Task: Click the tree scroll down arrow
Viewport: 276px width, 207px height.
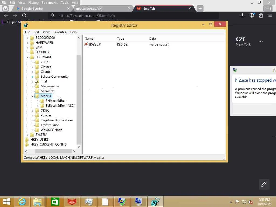Action: [x=78, y=147]
